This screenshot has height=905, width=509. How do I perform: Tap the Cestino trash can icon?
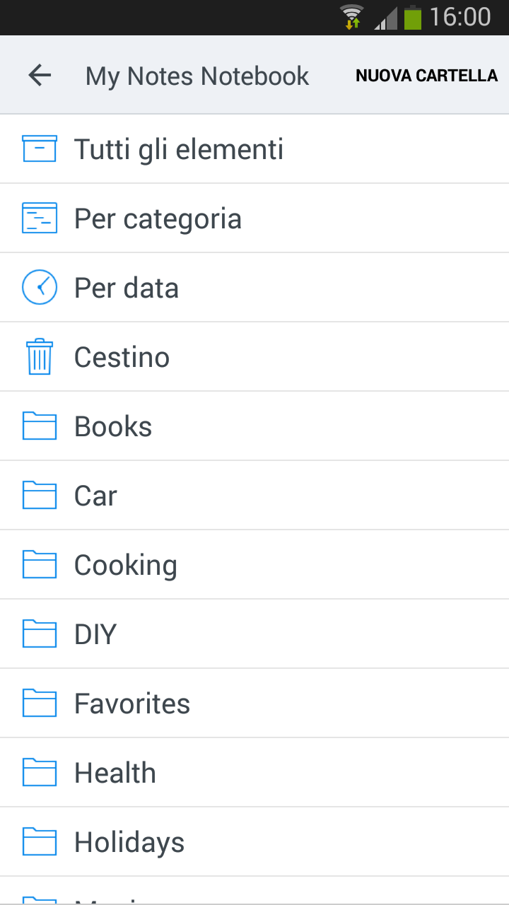click(x=40, y=356)
